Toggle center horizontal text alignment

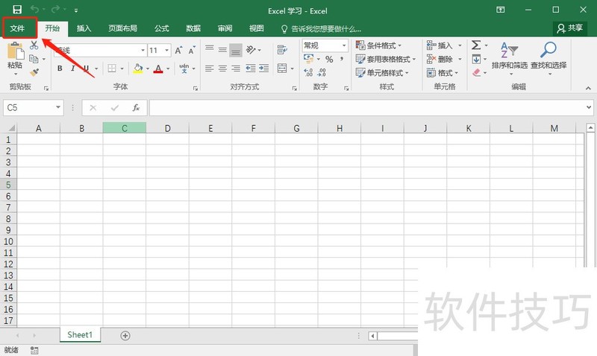point(222,69)
